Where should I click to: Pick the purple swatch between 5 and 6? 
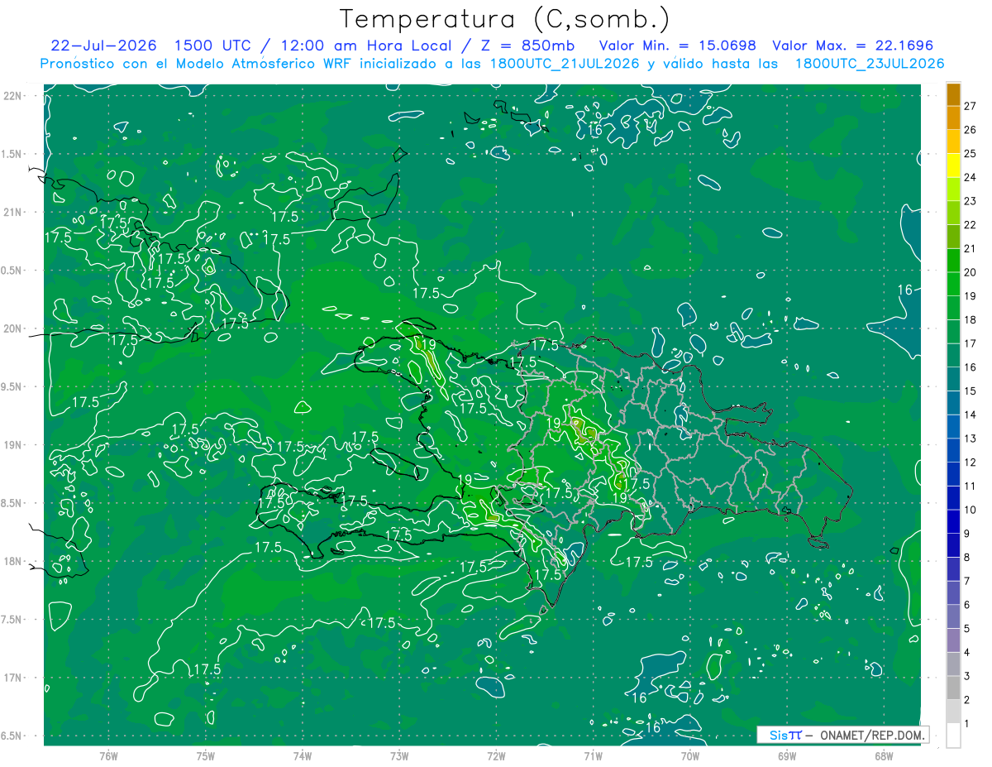pos(953,617)
